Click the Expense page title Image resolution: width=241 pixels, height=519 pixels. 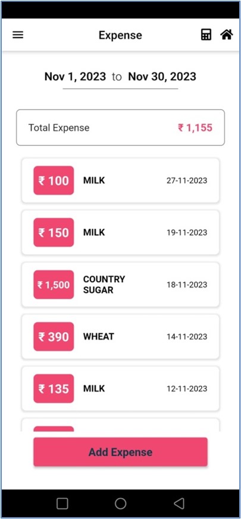tap(120, 35)
